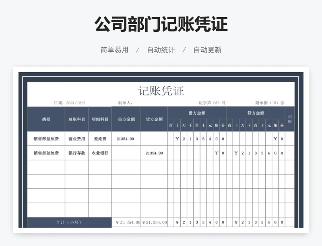Screen dimensions: 322x246
Task: Click the 制单人 label
Action: pyautogui.click(x=125, y=103)
